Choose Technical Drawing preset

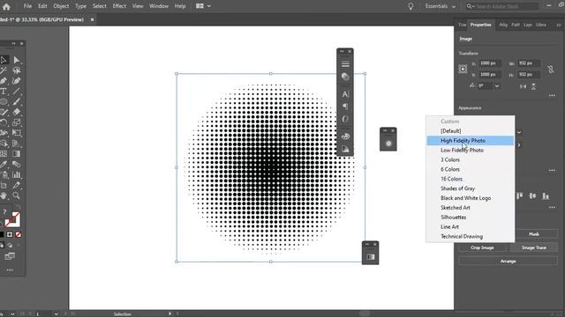coord(471,236)
